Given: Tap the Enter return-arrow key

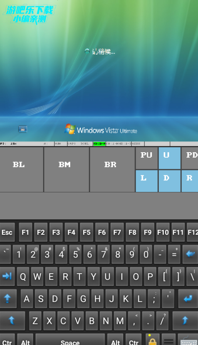Looking at the screenshot, I should pos(188,299).
